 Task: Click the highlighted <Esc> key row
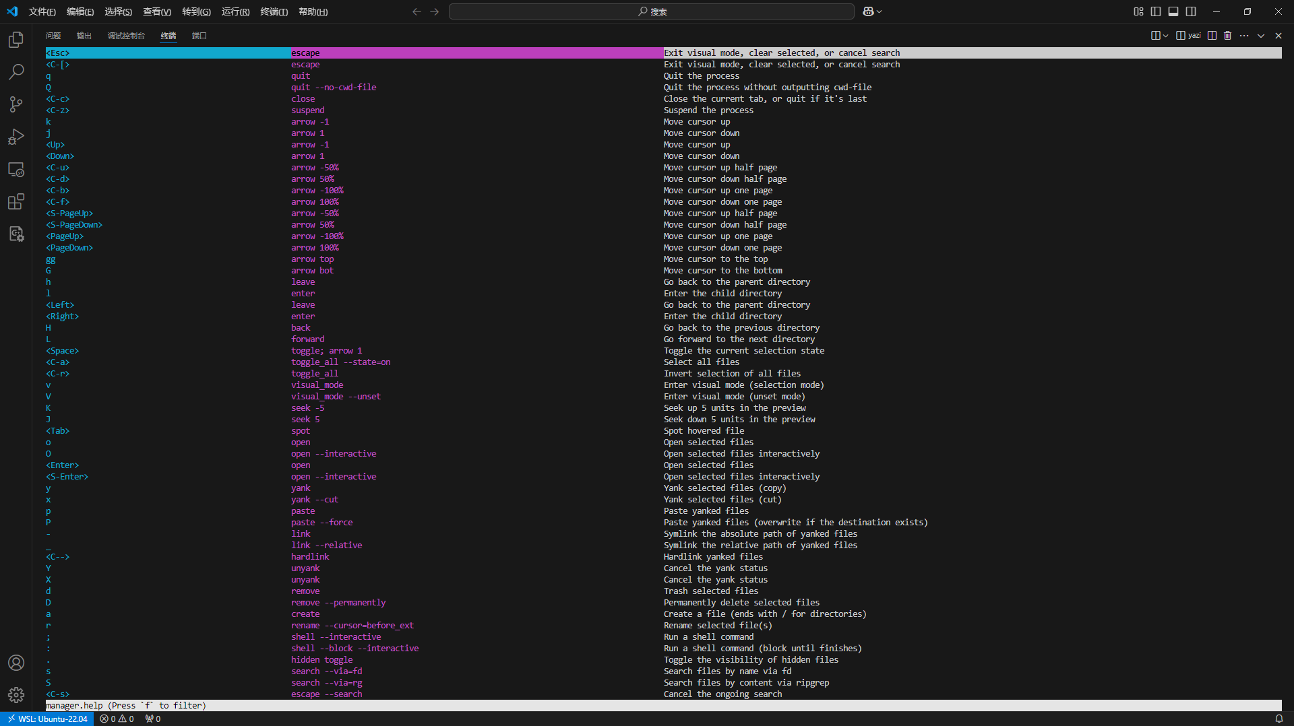664,53
